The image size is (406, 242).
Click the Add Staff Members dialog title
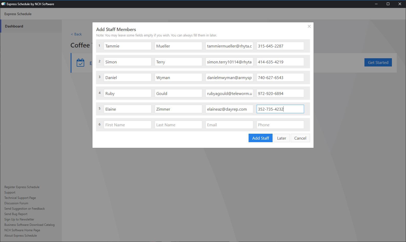point(116,30)
